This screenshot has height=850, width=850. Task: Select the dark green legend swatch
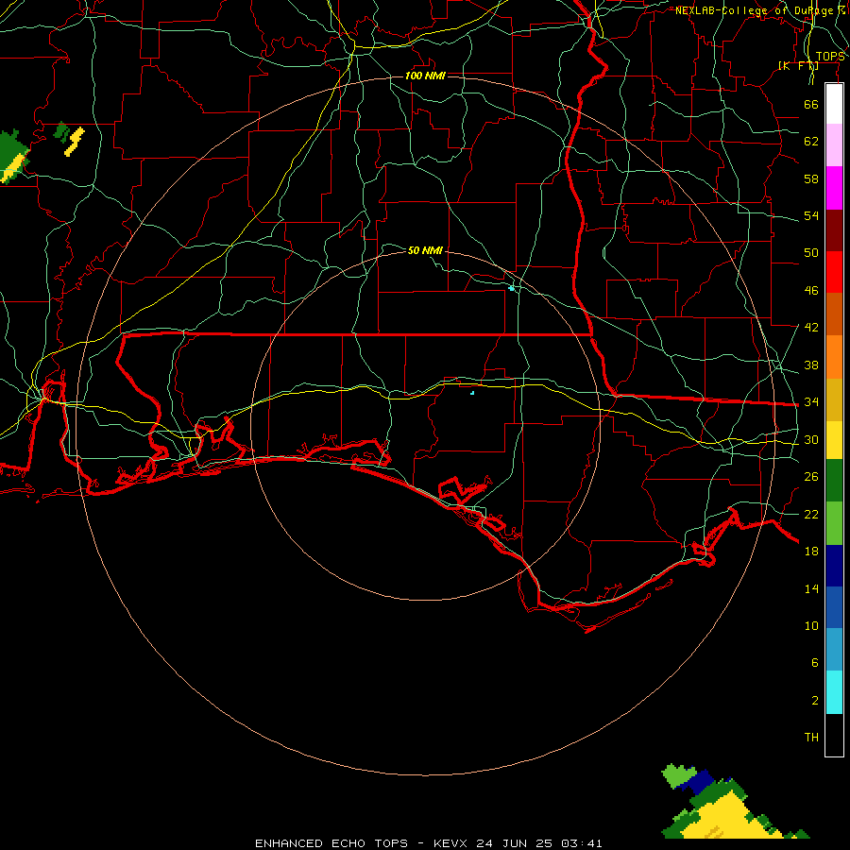(x=834, y=481)
